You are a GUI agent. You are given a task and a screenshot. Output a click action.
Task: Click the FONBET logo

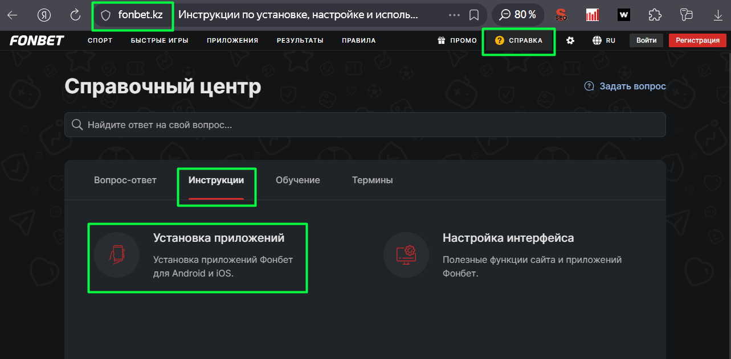(37, 40)
